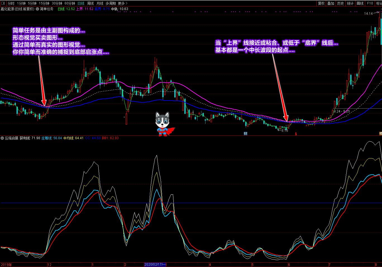Click the 财 marker icon on chart
This screenshot has height=267, width=382.
click(x=245, y=134)
